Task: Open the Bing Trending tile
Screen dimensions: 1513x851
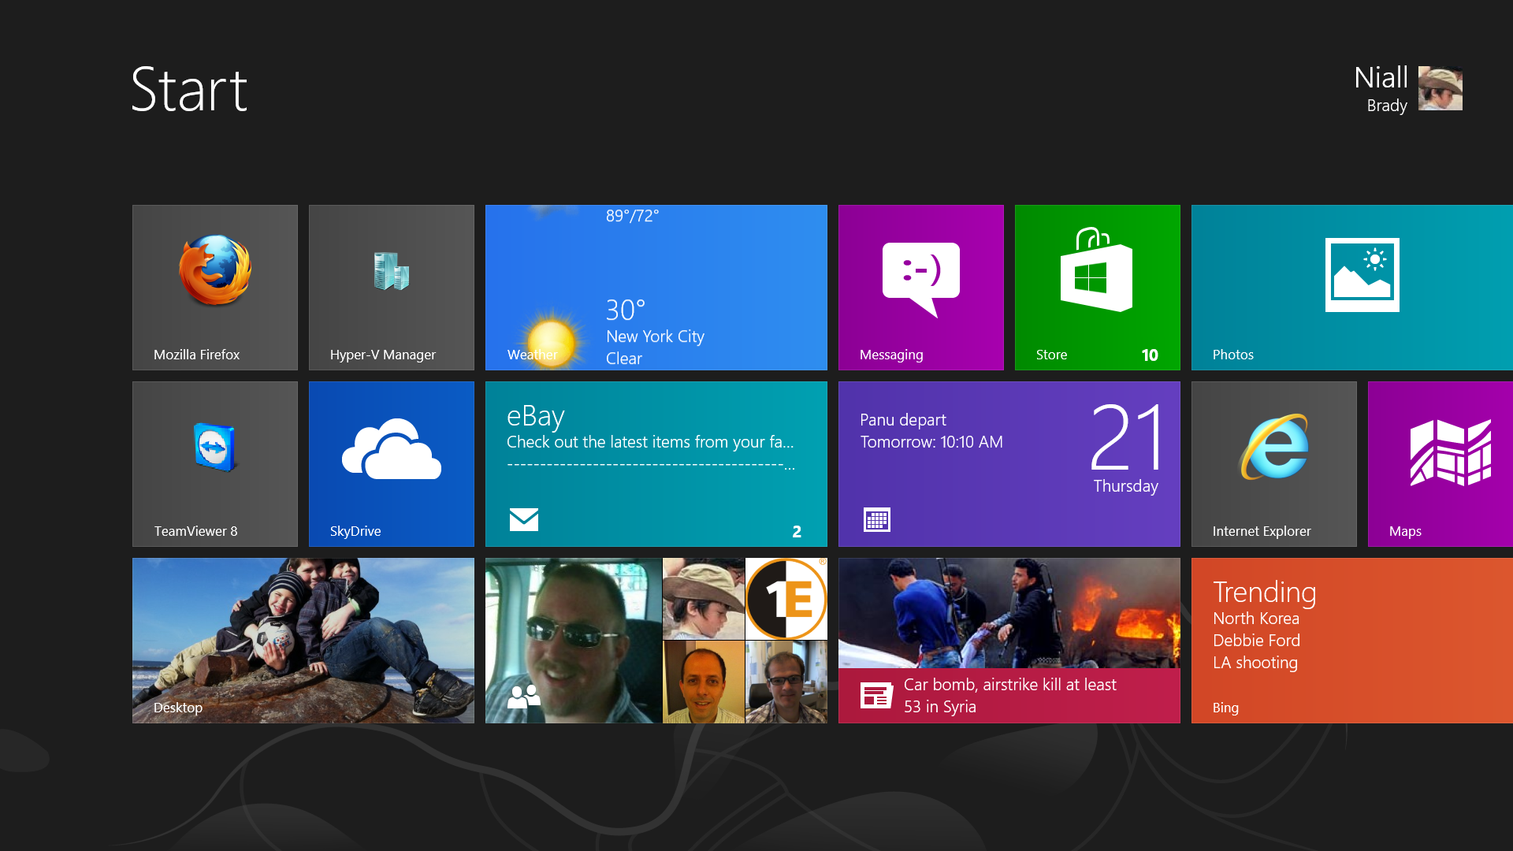Action: coord(1352,641)
